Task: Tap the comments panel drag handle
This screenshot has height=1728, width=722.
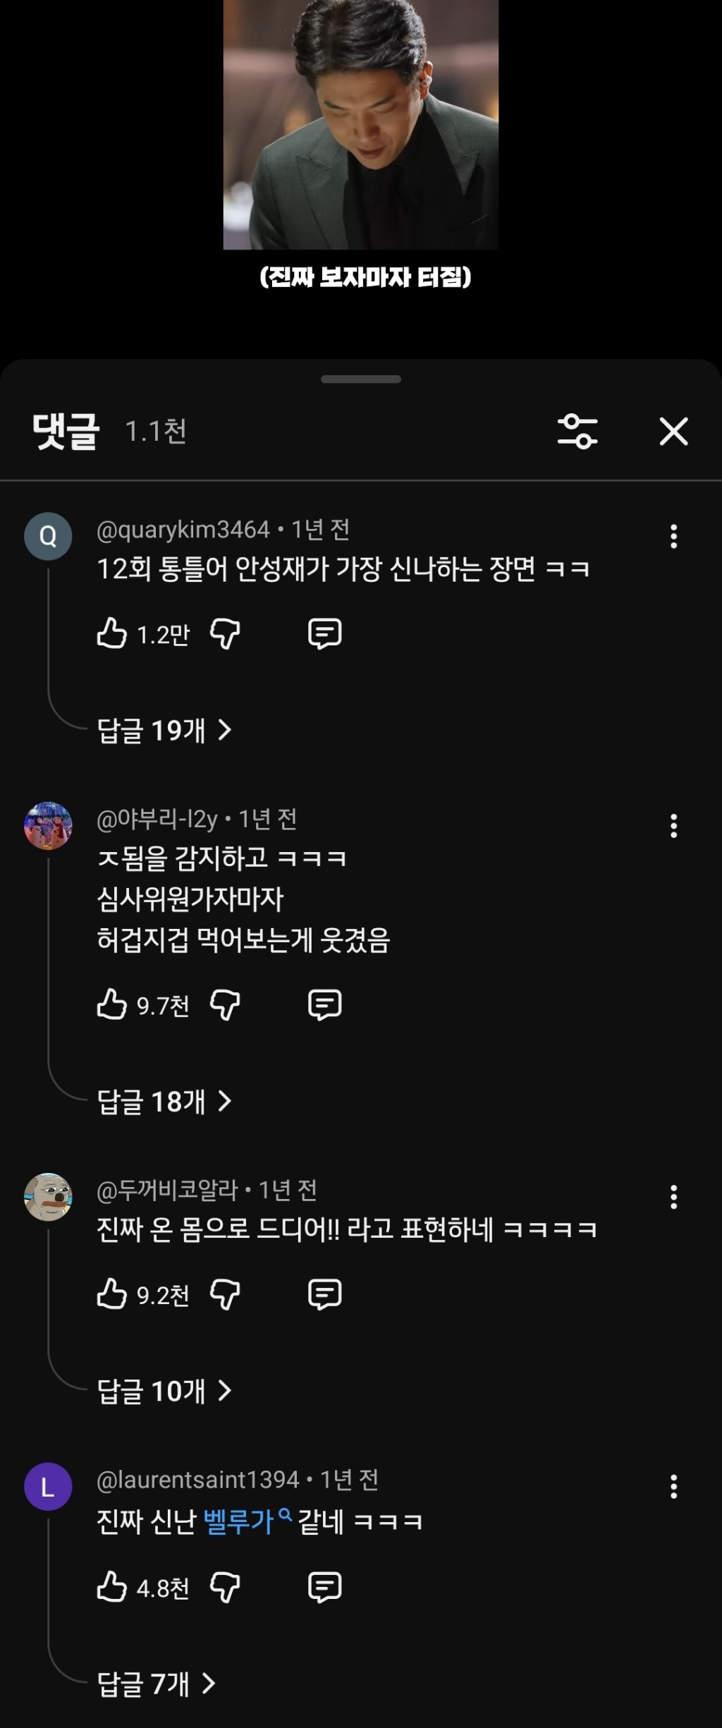Action: pos(360,379)
